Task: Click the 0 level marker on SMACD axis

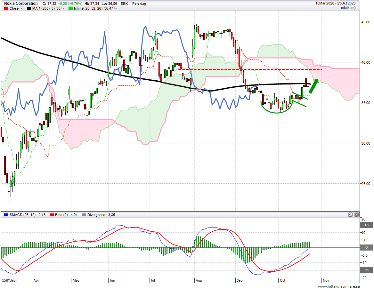Action: pos(367,247)
